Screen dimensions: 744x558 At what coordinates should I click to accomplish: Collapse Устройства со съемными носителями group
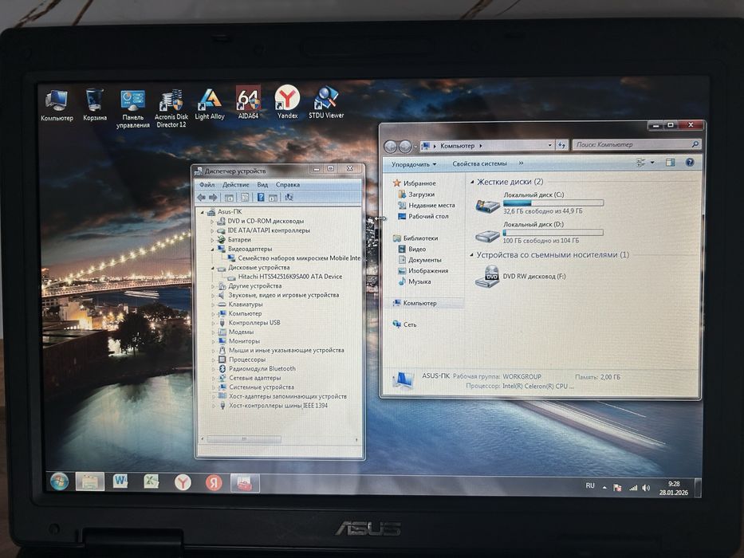(471, 255)
